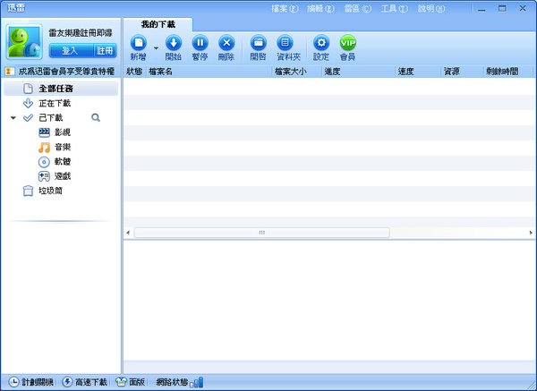Click the 迅雷 title logo
Image resolution: width=537 pixels, height=391 pixels.
click(x=16, y=8)
